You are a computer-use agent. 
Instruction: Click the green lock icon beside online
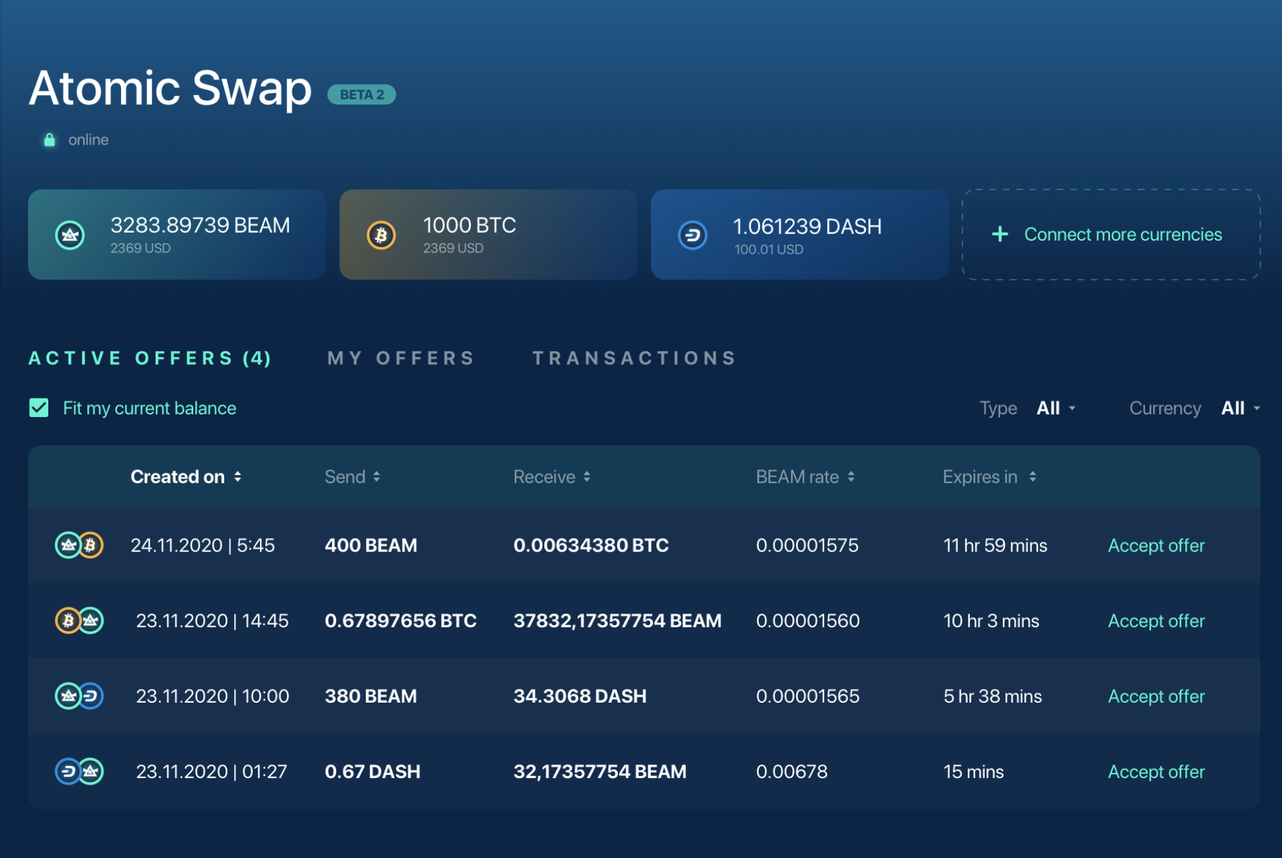pyautogui.click(x=50, y=139)
